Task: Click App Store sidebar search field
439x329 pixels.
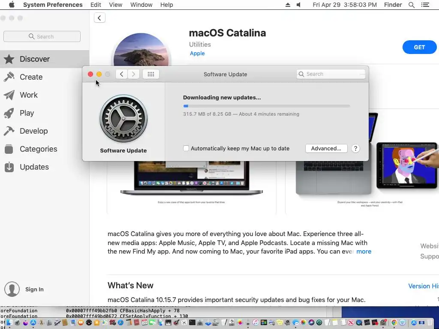Action: coord(42,37)
